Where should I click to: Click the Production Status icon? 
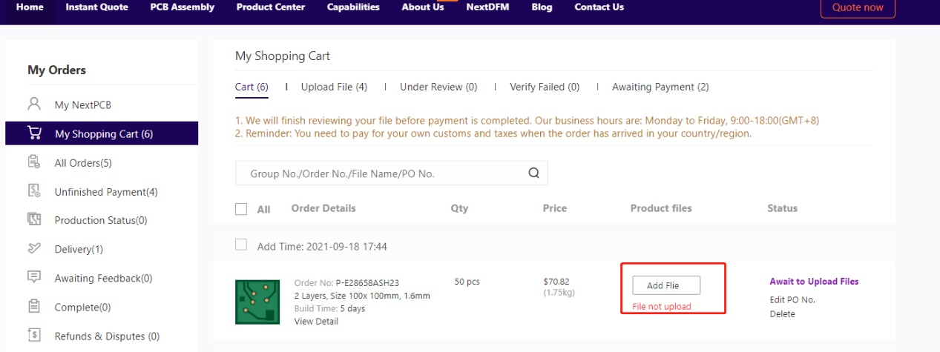click(x=34, y=220)
